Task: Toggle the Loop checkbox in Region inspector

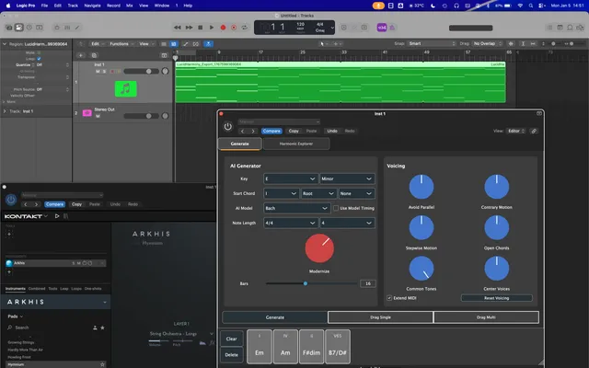Action: pyautogui.click(x=39, y=59)
